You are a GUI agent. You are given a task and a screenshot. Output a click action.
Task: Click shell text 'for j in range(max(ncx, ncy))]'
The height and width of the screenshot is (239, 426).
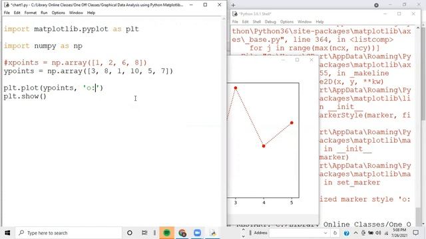pyautogui.click(x=314, y=48)
